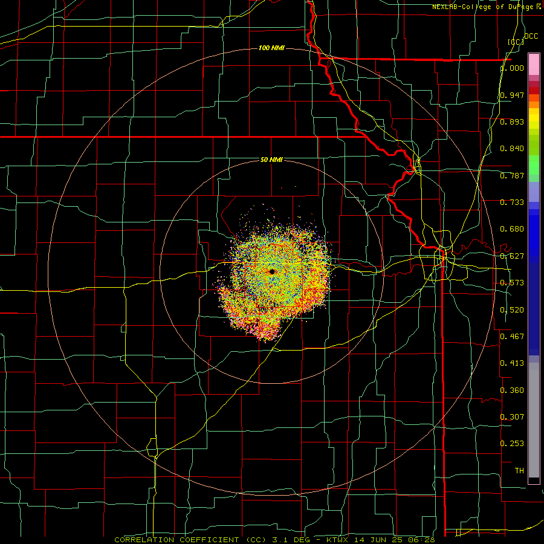Select the 0.840 legend value
The width and height of the screenshot is (544, 544).
(512, 149)
